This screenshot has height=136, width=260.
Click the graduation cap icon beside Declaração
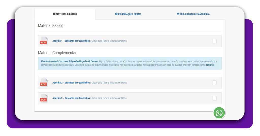178,14
